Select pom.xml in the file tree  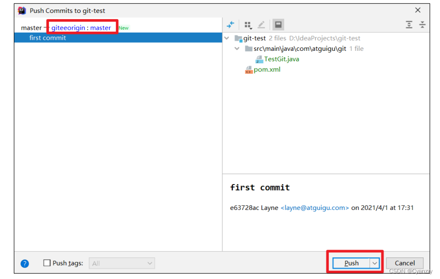coord(267,70)
